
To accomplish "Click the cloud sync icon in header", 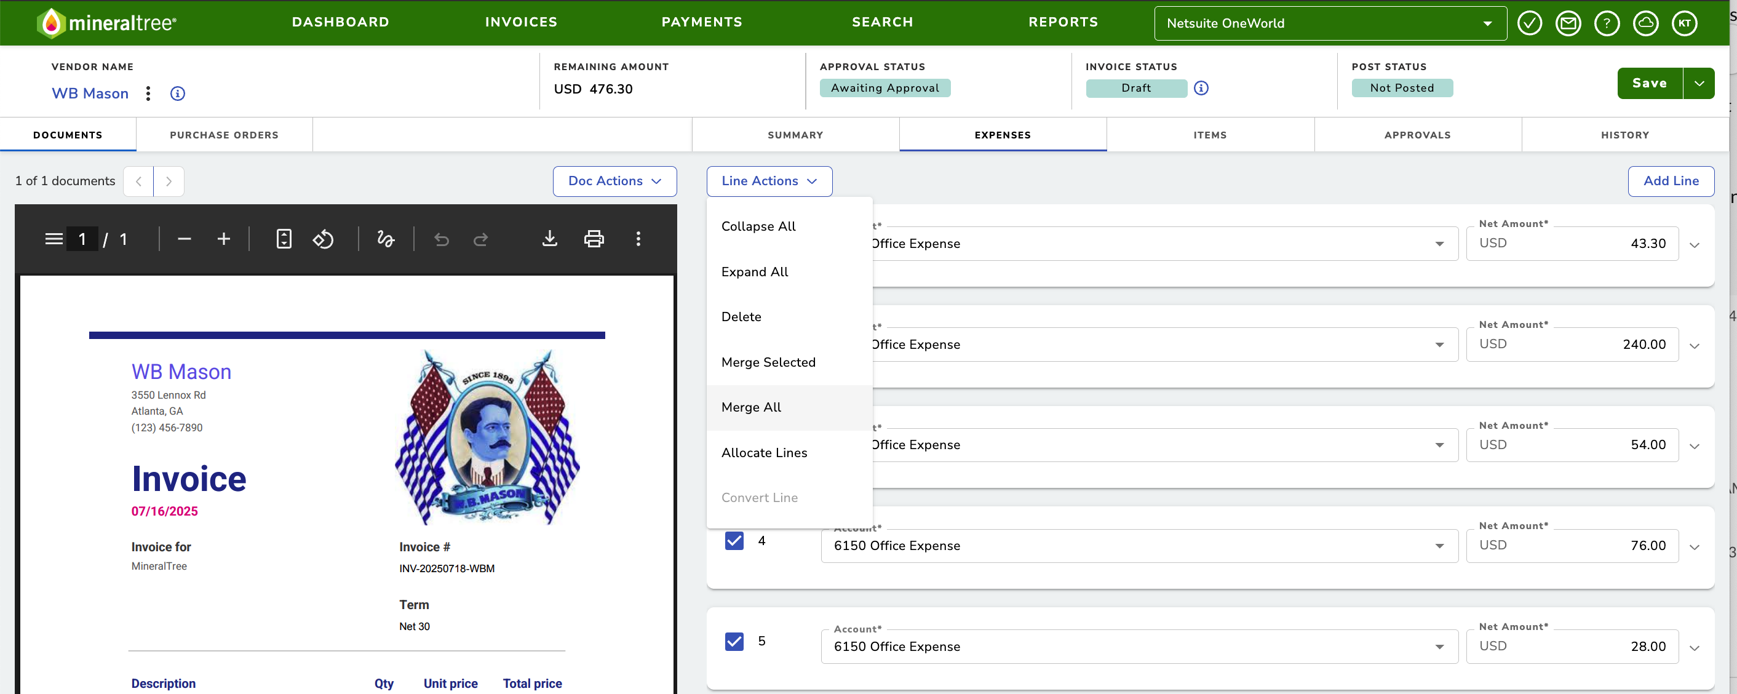I will (x=1645, y=23).
